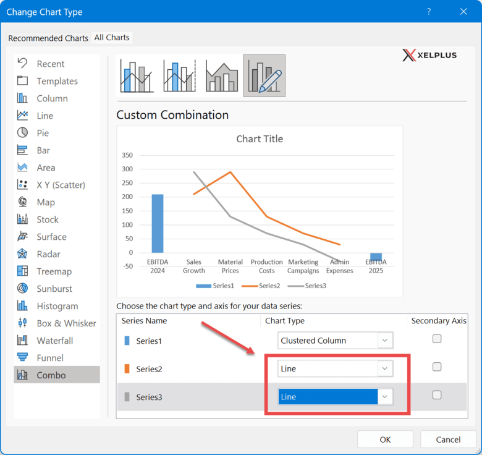Click the Treemap chart category
This screenshot has height=455, width=482.
(54, 271)
